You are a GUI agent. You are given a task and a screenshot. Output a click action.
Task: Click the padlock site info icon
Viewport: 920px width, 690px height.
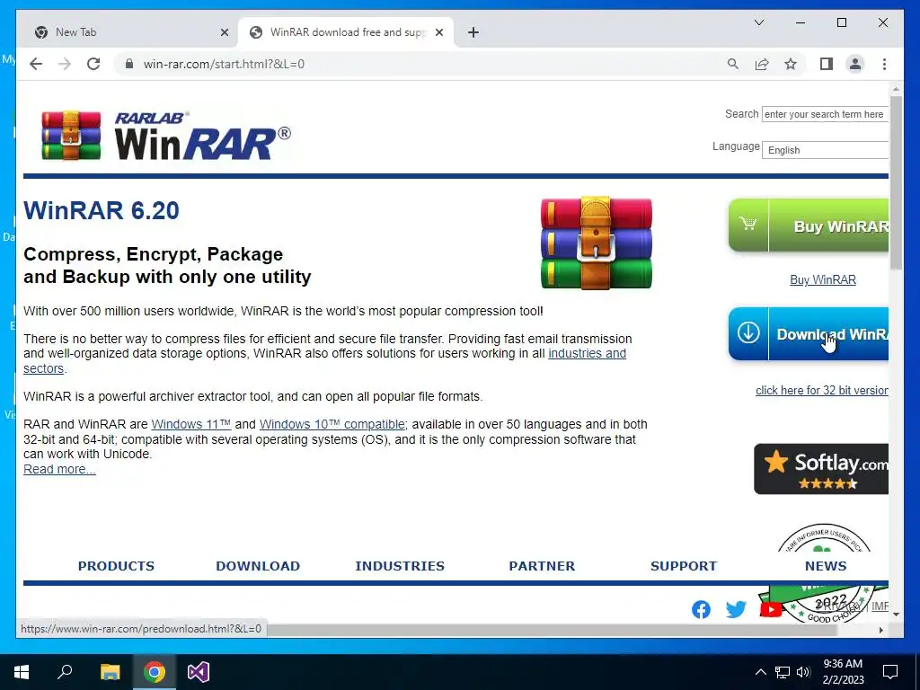pyautogui.click(x=129, y=64)
